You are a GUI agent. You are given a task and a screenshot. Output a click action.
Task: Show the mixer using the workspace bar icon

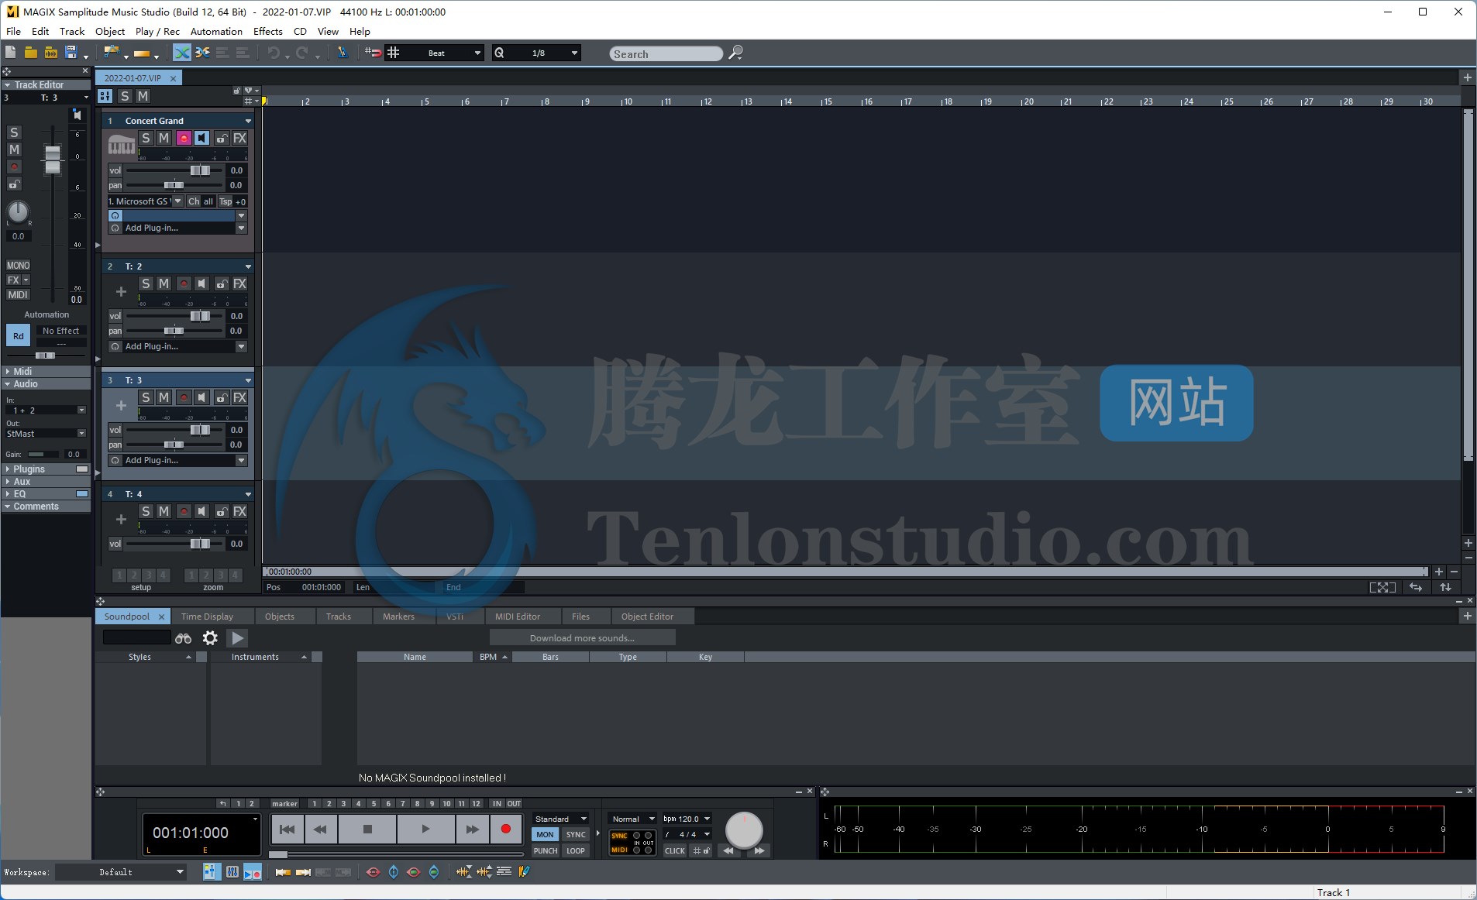tap(232, 872)
